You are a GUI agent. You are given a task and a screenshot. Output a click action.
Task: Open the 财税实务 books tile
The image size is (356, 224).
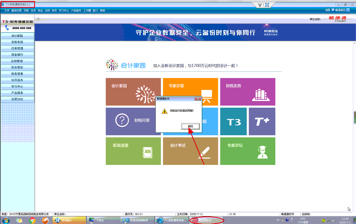[x=248, y=92]
